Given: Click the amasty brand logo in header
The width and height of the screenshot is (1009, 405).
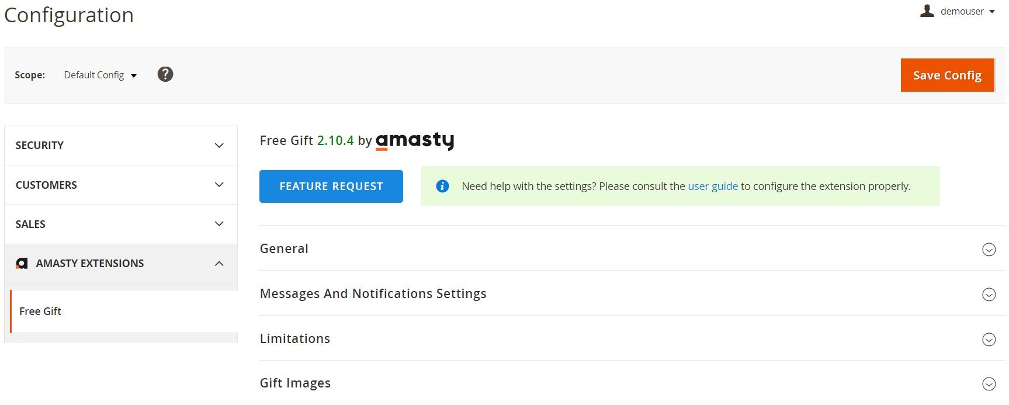Looking at the screenshot, I should click(x=415, y=141).
